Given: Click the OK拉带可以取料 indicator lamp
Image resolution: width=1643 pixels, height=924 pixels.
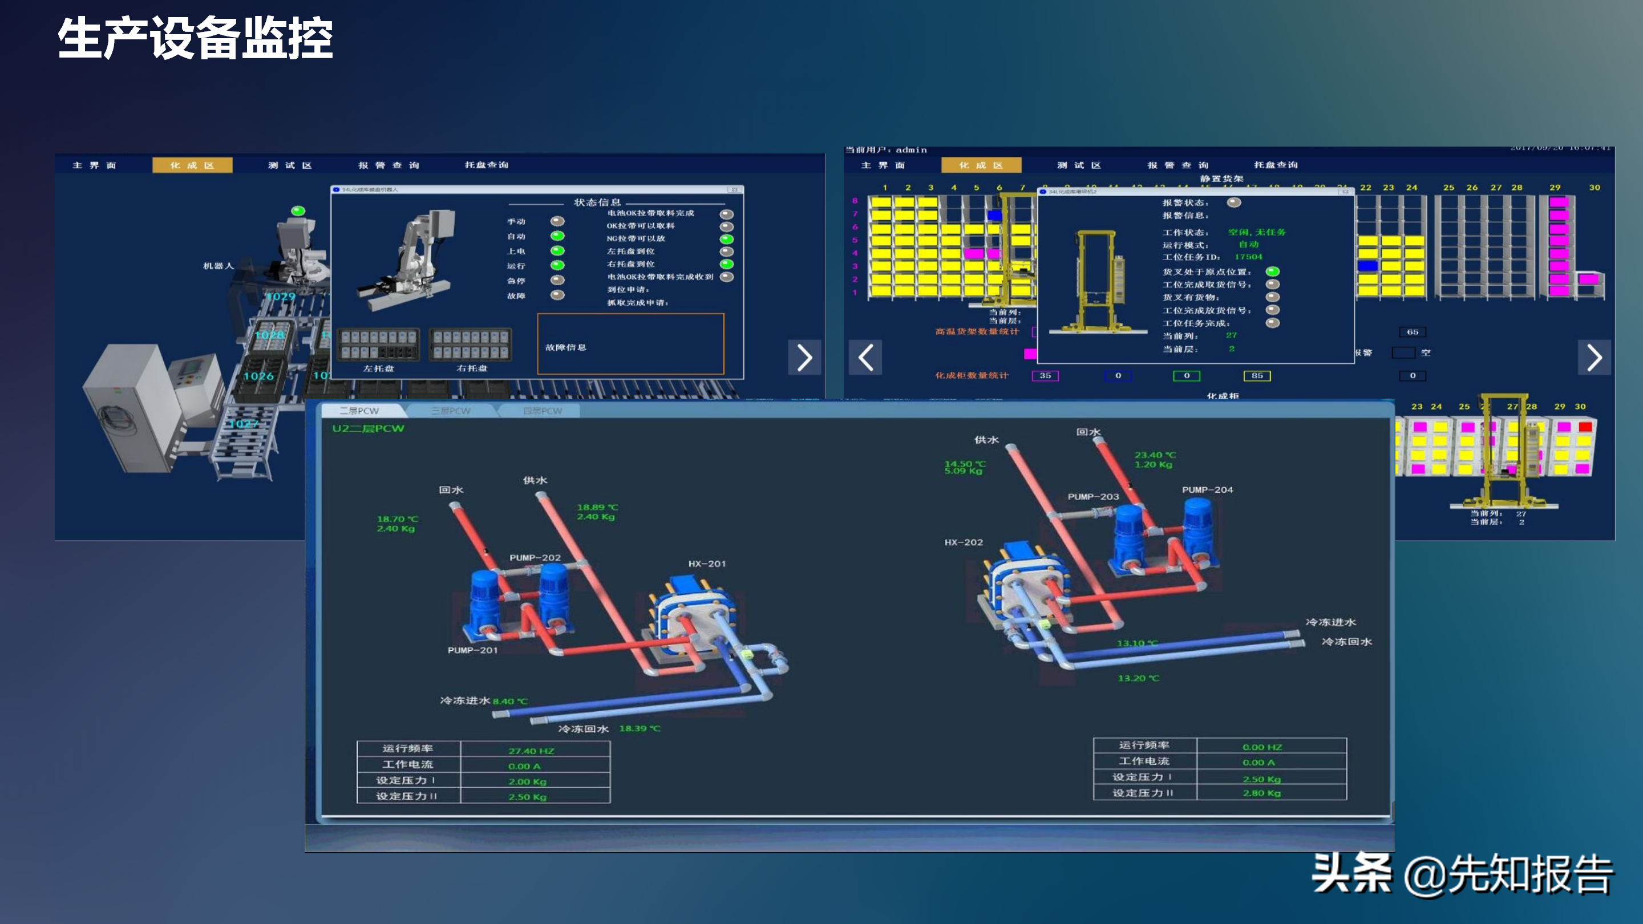Looking at the screenshot, I should pos(726,226).
